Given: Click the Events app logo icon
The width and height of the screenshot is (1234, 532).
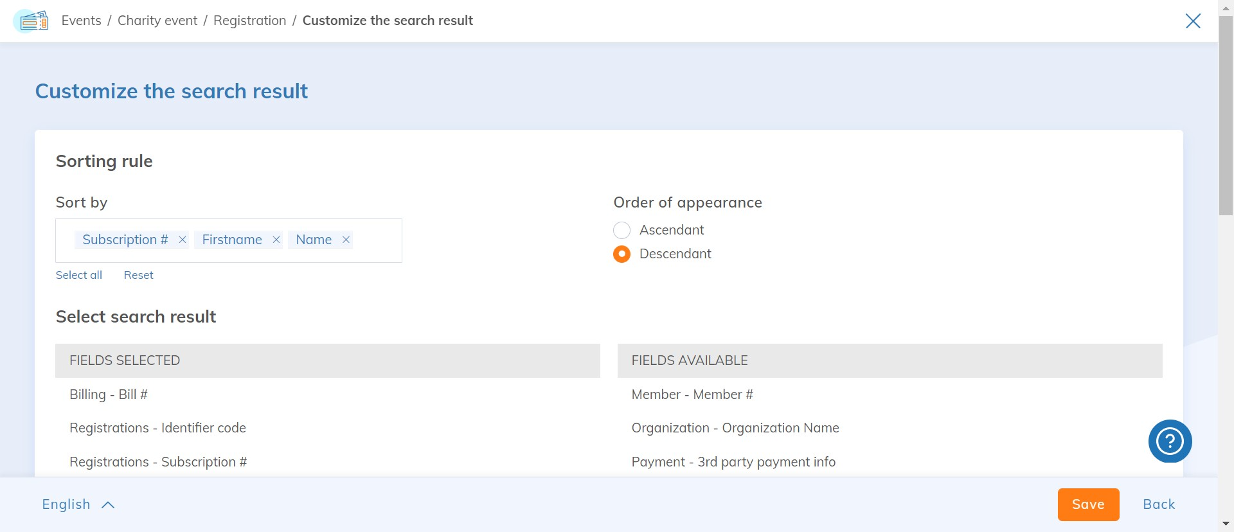Looking at the screenshot, I should click(x=31, y=21).
